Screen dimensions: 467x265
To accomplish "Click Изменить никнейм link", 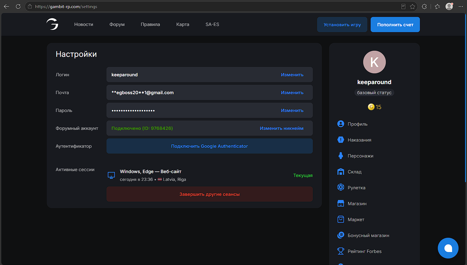I will pos(282,128).
